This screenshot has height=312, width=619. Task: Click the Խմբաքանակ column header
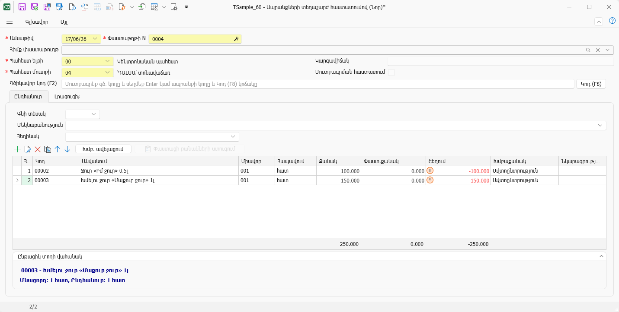(525, 161)
